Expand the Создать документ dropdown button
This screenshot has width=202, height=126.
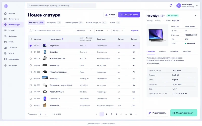click(184, 113)
